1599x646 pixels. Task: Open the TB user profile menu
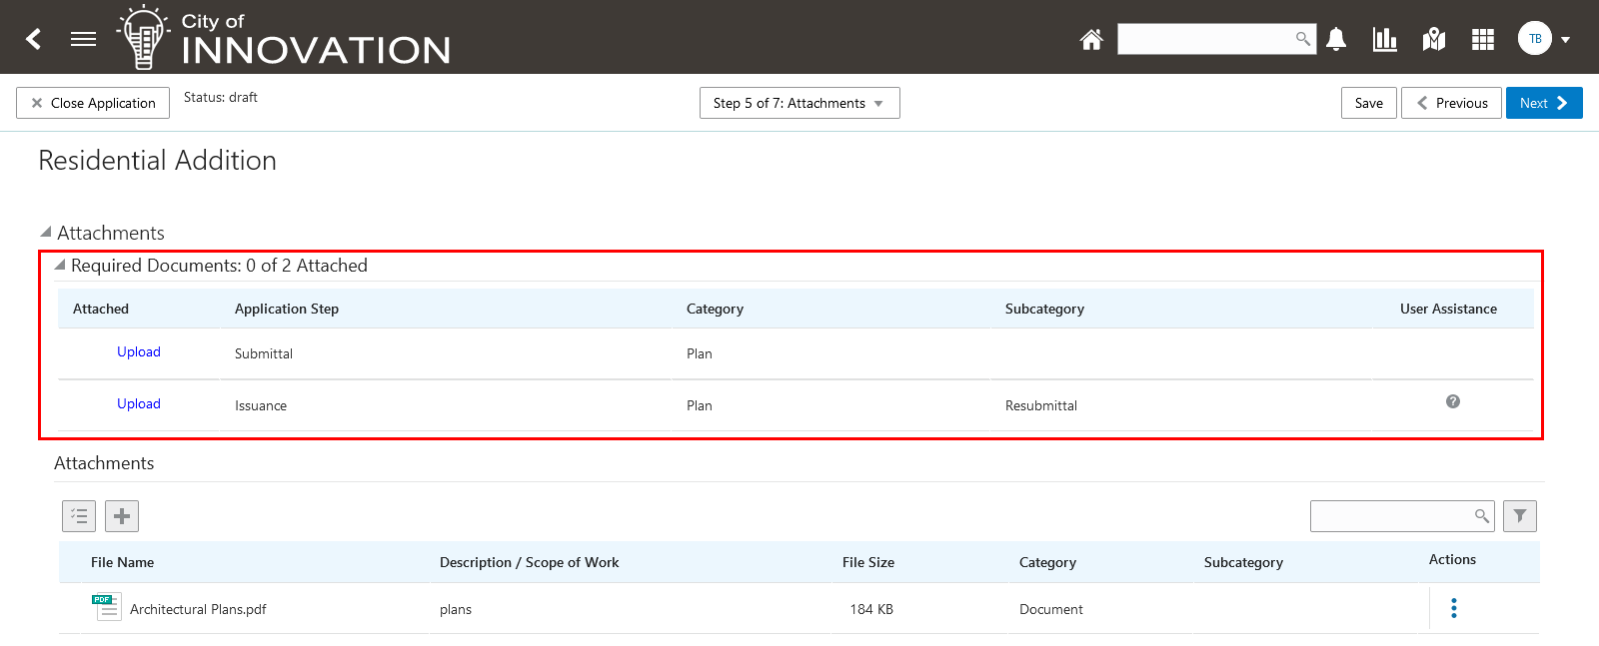[1544, 39]
